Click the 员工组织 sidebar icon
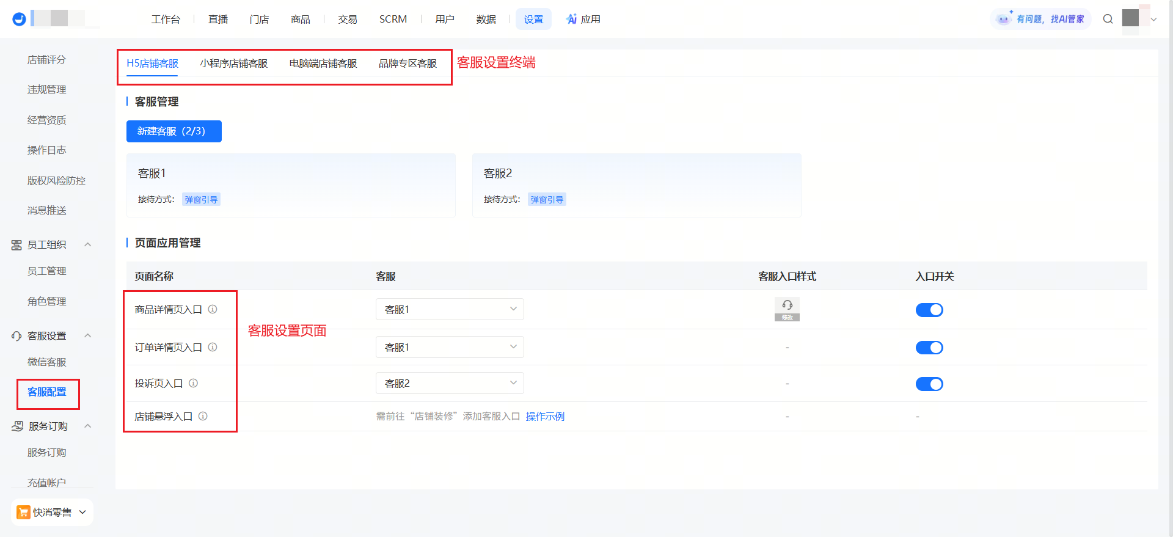The height and width of the screenshot is (537, 1173). click(16, 245)
